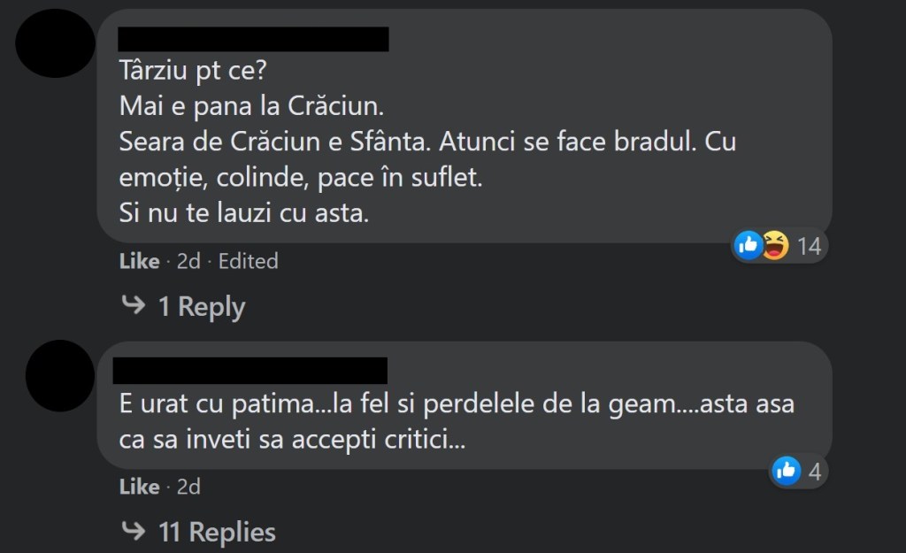
Task: Click the thumbs-up reaction icon on the Crăciun comment
Action: point(749,245)
